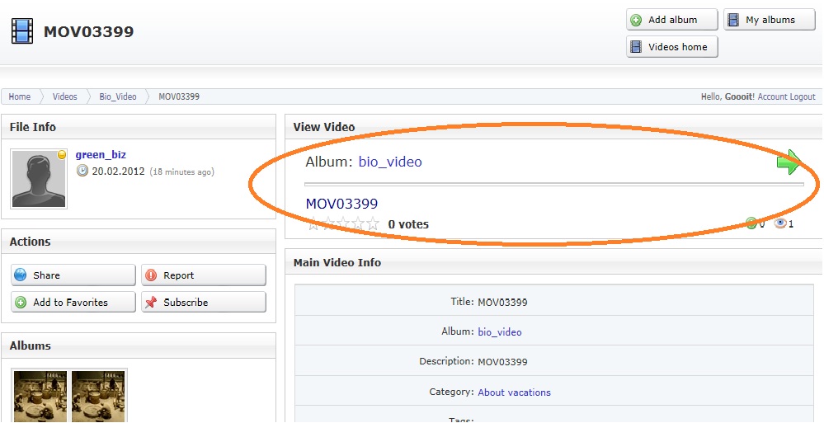This screenshot has width=824, height=423.
Task: Click the Share button
Action: pos(73,275)
